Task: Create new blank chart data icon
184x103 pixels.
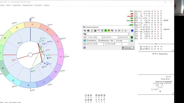Action: tap(92, 31)
